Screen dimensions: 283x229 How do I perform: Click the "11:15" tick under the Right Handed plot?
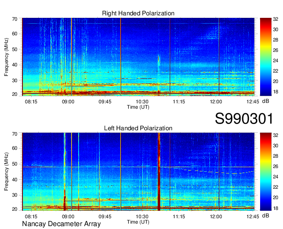pos(179,102)
